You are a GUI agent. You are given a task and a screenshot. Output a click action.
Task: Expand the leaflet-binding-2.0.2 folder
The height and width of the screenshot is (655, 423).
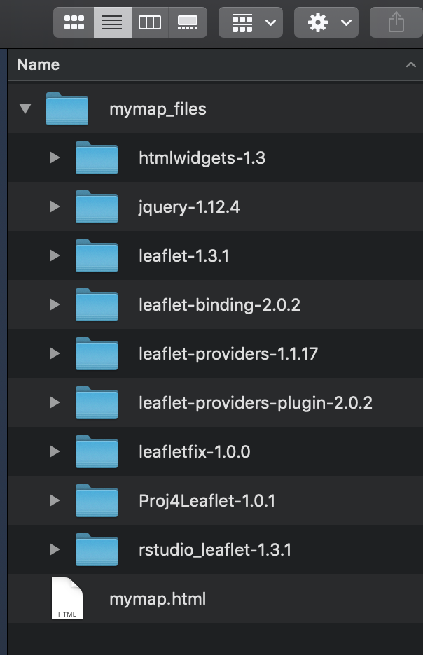[x=55, y=304]
